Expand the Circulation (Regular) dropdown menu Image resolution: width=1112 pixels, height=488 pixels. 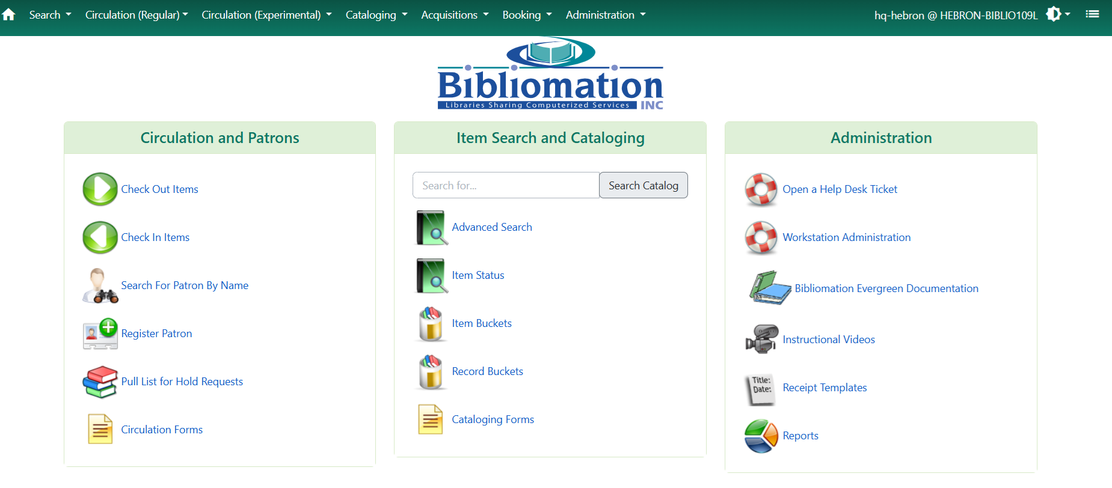[137, 15]
